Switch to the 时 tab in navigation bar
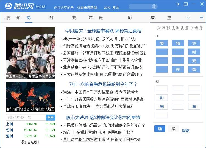This screenshot has height=148, width=206. pos(51,18)
